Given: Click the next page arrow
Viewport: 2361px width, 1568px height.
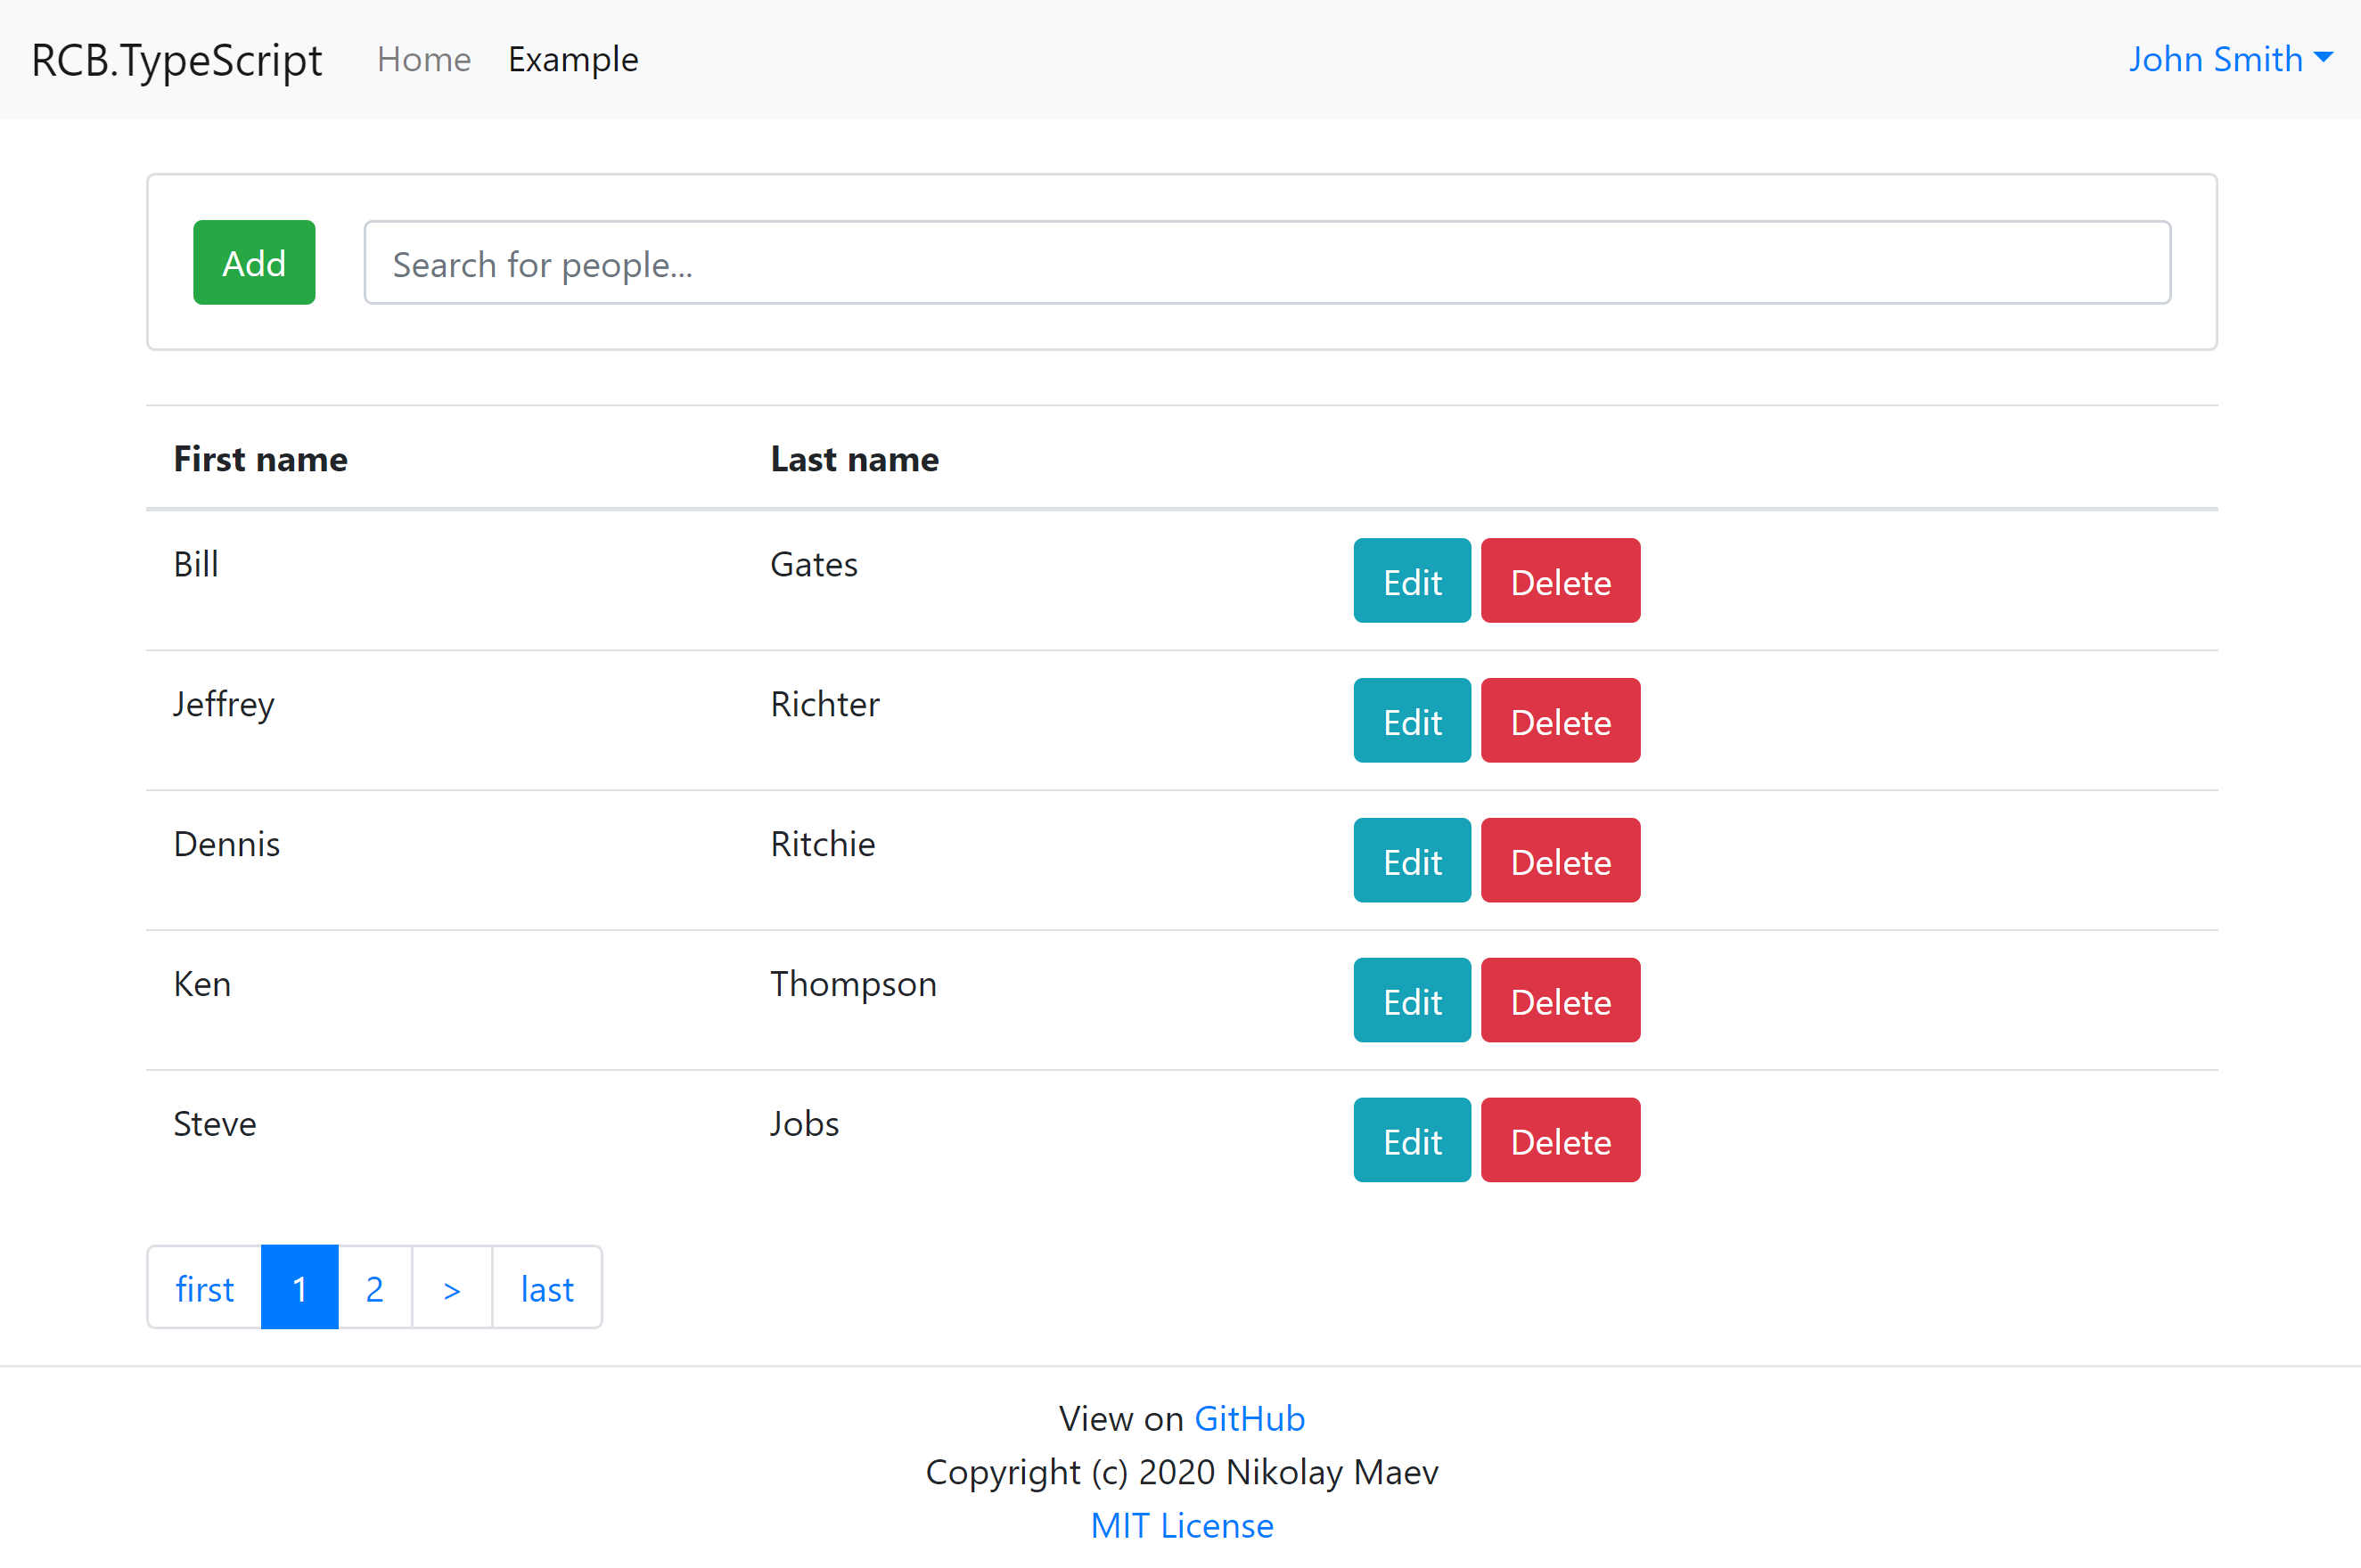Looking at the screenshot, I should 451,1288.
